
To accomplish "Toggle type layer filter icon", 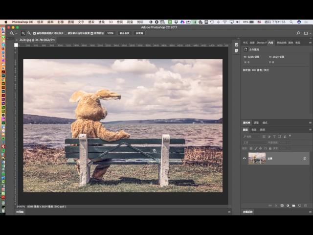I will click(x=274, y=137).
